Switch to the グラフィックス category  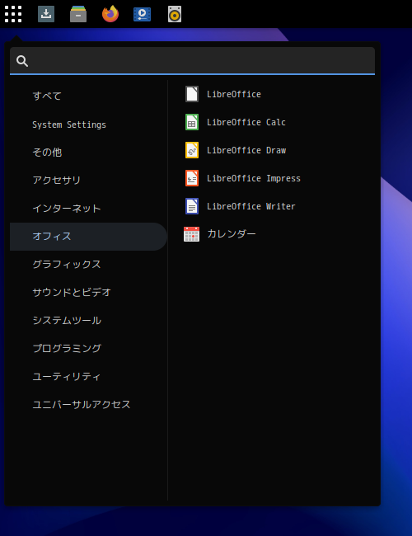tap(88, 265)
